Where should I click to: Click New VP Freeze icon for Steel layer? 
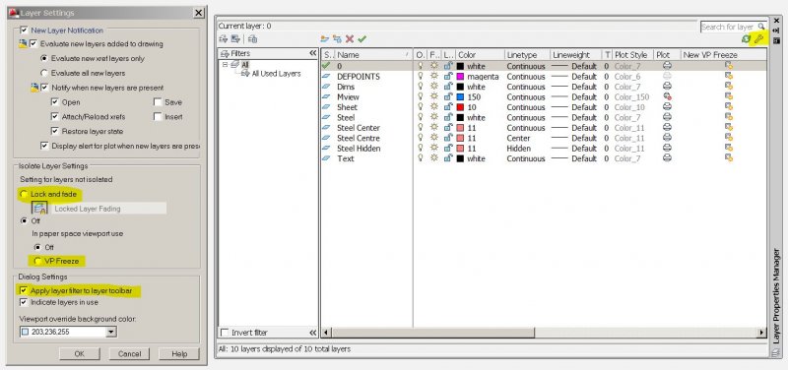coord(728,117)
